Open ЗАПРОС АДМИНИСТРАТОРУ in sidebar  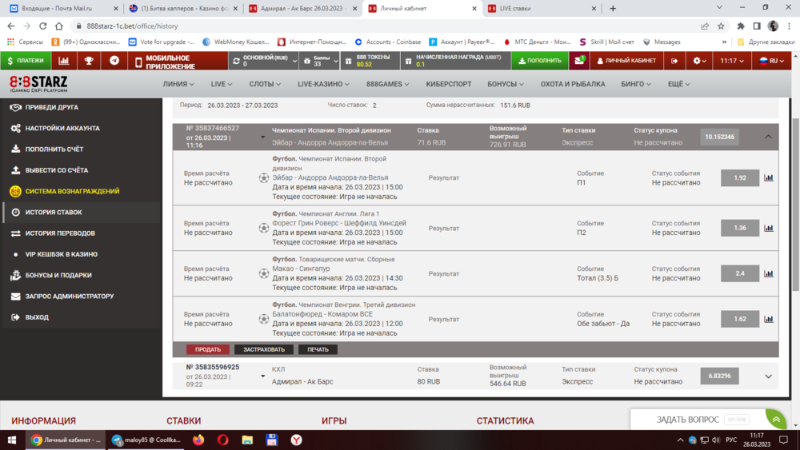(82, 296)
